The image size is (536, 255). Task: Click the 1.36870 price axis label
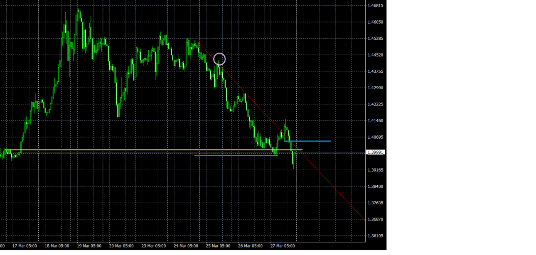pyautogui.click(x=376, y=219)
